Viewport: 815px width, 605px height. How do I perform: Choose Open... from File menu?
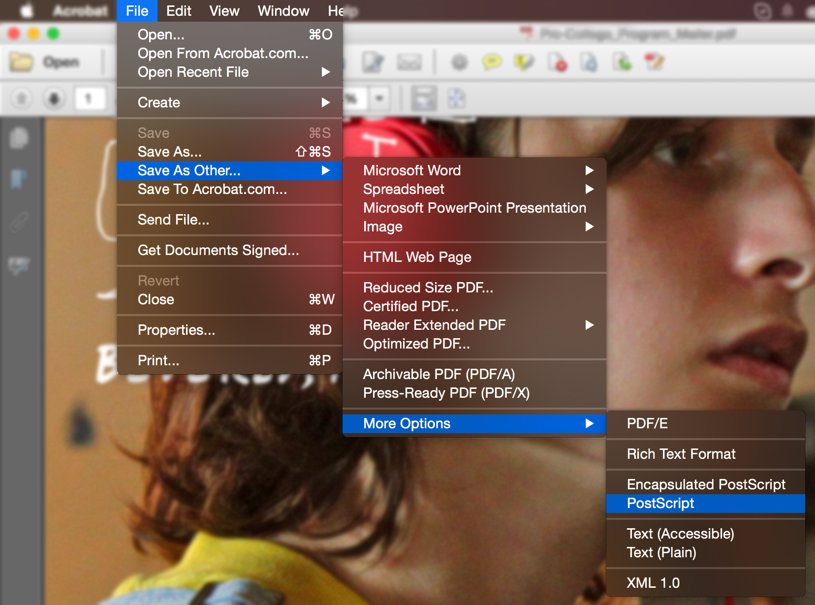coord(230,34)
